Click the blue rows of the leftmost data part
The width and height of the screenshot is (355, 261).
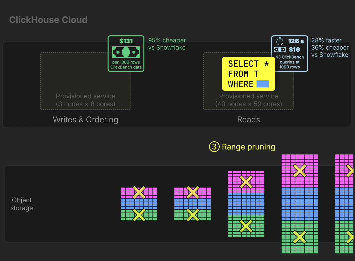[x=139, y=204]
